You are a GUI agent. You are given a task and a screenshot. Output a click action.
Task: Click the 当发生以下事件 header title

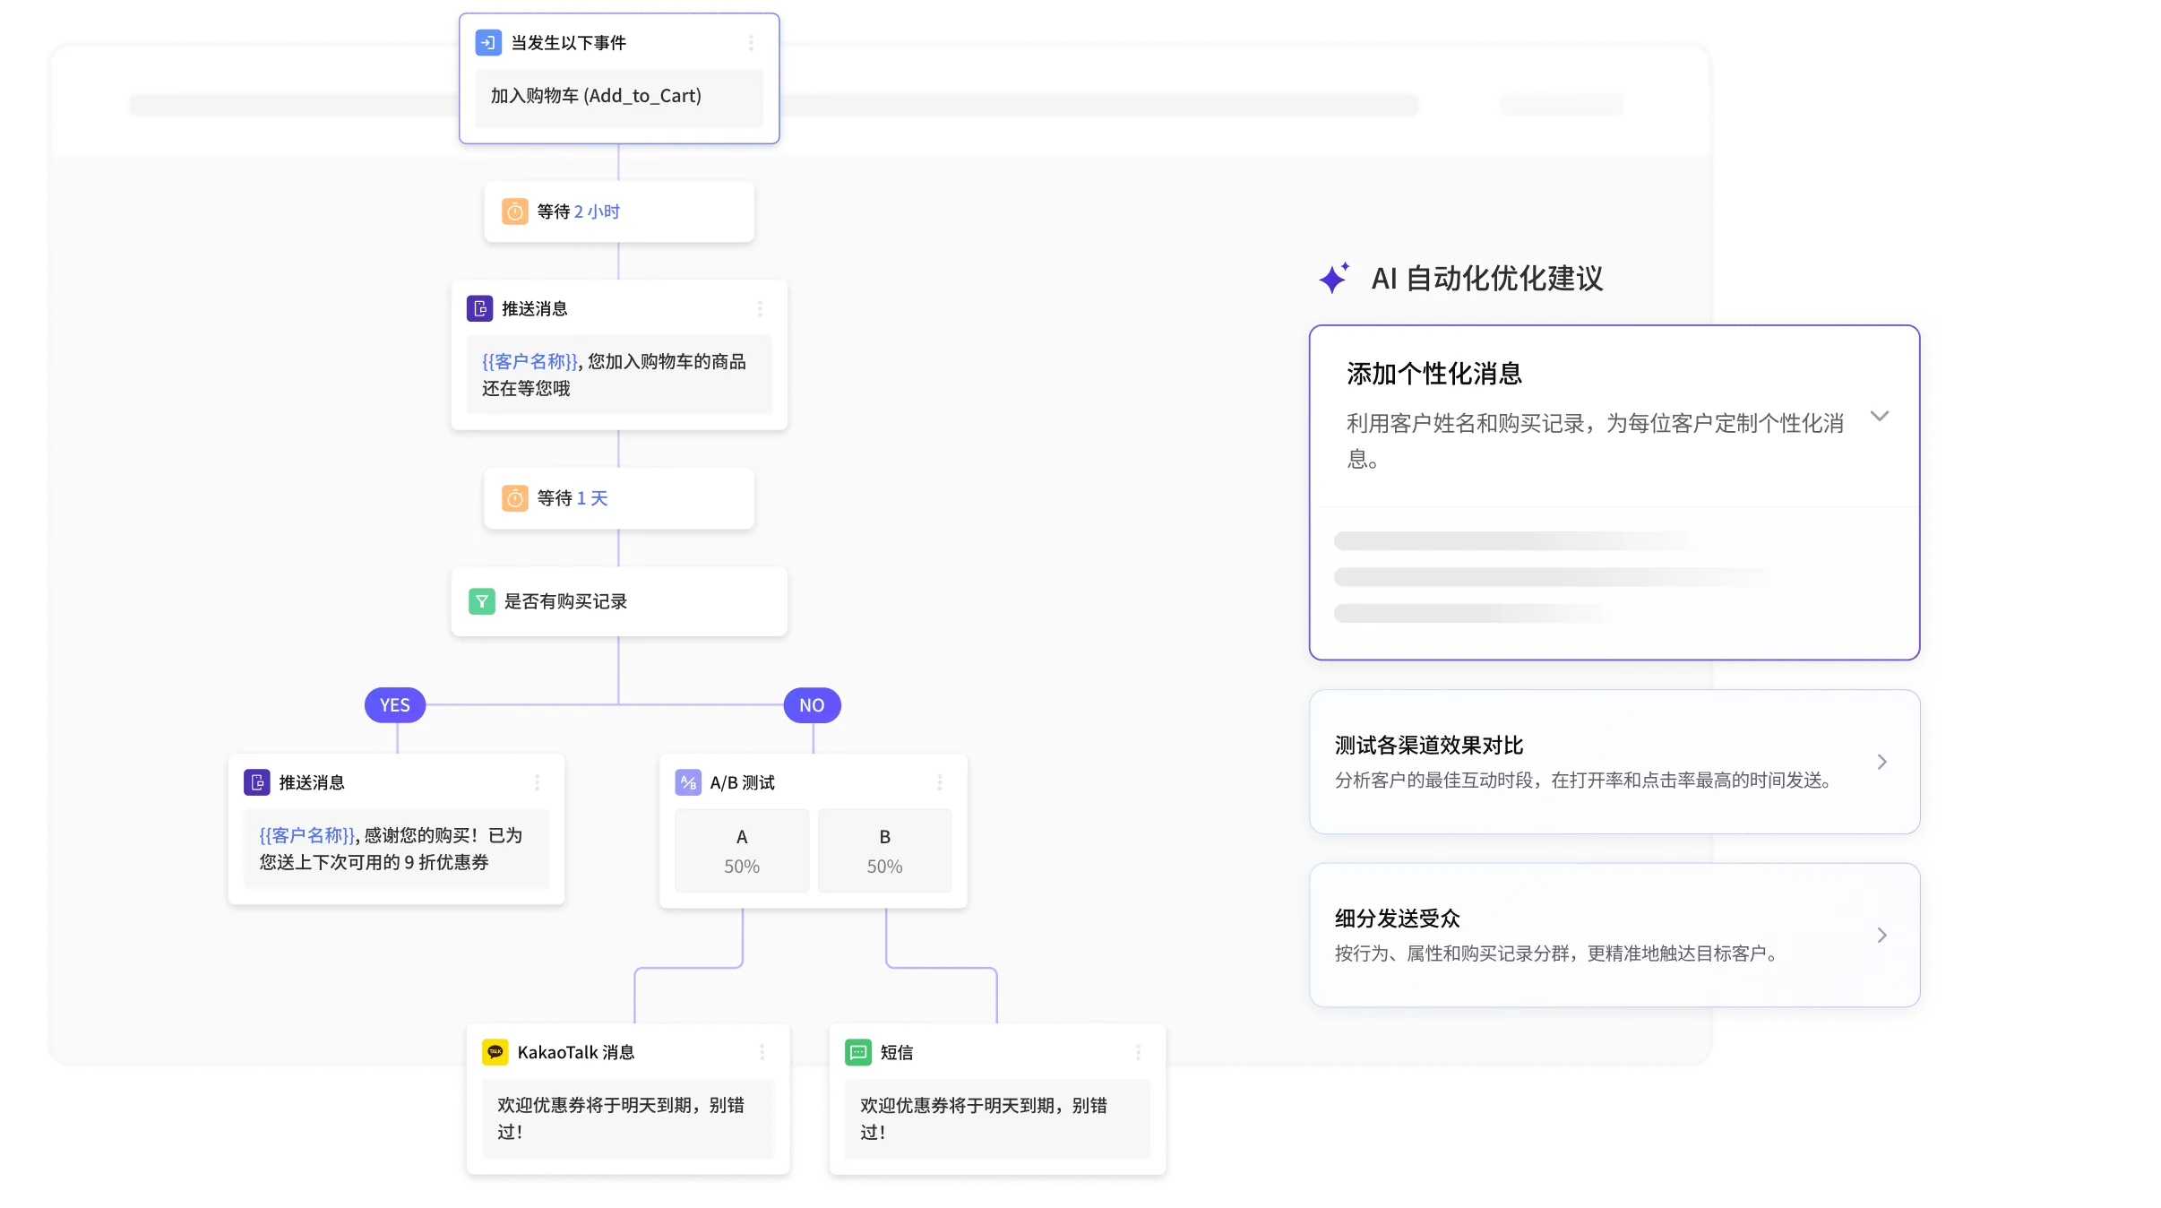pos(568,42)
